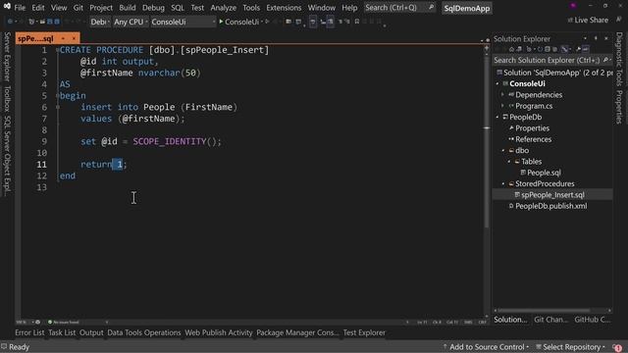Viewport: 628px width, 353px height.
Task: Click Sync/Refresh icon in Solution Explorer toolbar
Action: (540, 49)
